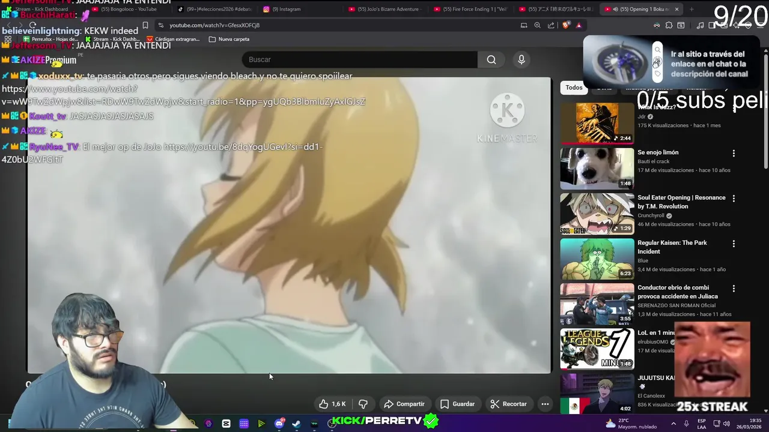
Task: Toggle the browser sidebar panel icon
Action: 712,25
